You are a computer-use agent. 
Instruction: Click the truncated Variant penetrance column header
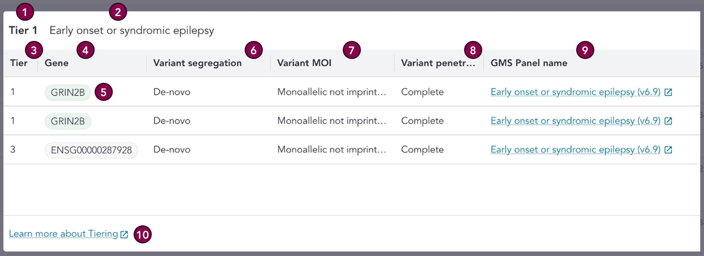[x=438, y=63]
